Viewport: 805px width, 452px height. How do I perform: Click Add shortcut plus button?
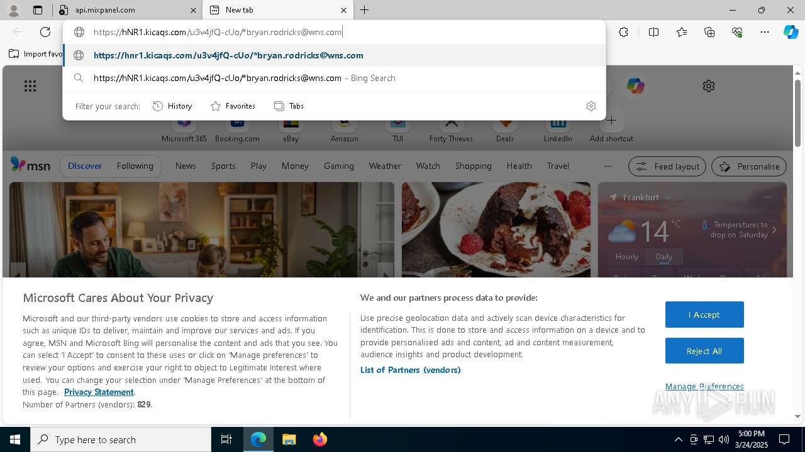coord(611,121)
